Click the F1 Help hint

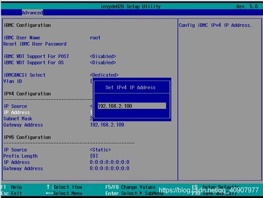click(x=12, y=187)
